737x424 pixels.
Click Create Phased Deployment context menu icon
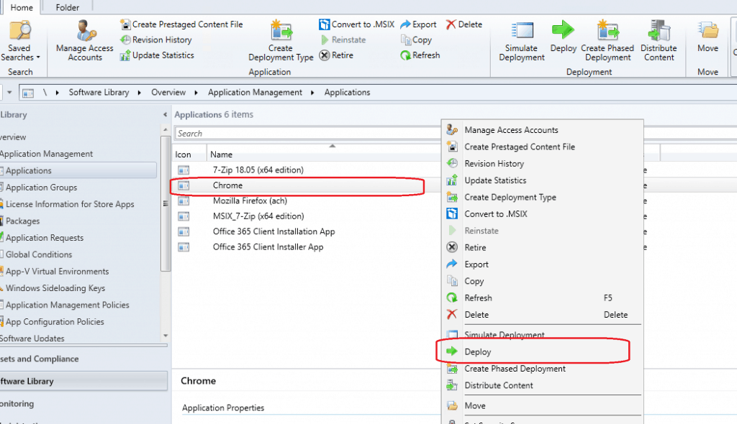click(452, 369)
